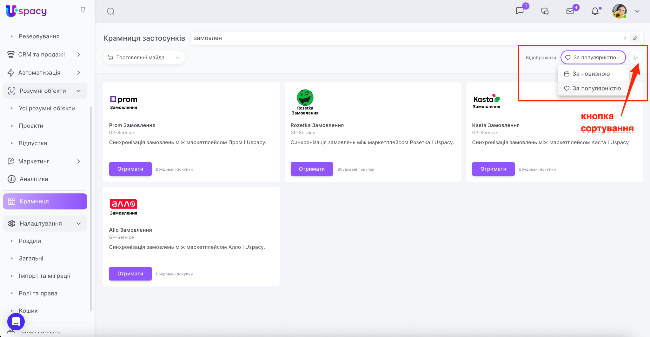
Task: Open the notifications bell
Action: 595,11
